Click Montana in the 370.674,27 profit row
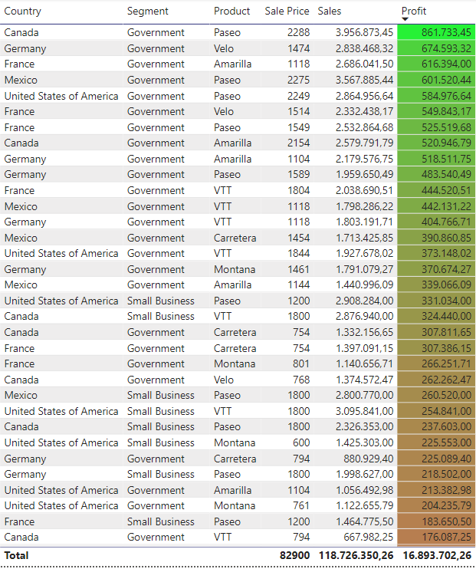This screenshot has height=569, width=476. [235, 270]
